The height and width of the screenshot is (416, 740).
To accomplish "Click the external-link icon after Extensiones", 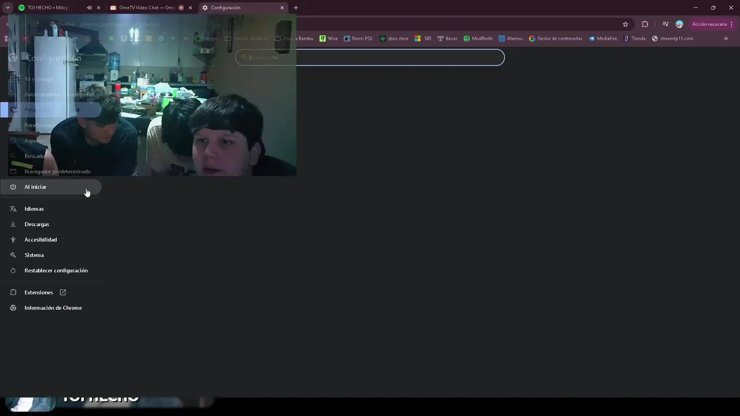I will 63,292.
